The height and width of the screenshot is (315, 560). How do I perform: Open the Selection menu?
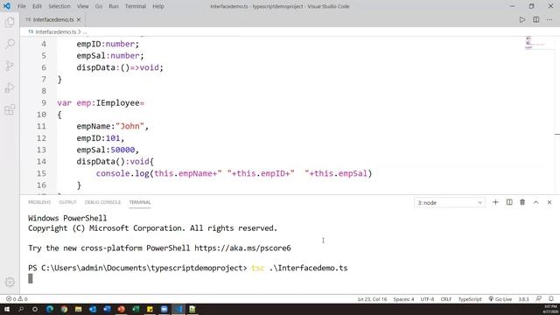pos(59,6)
